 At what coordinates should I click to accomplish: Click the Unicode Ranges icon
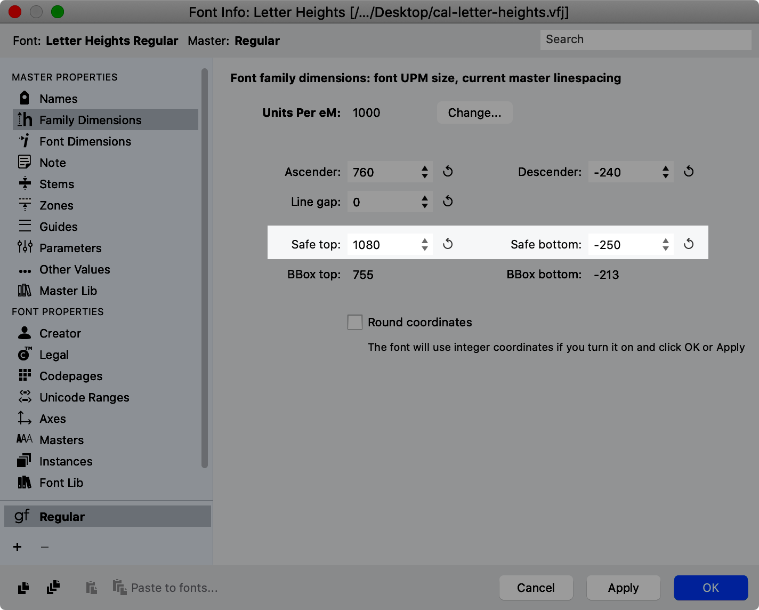[x=25, y=396]
